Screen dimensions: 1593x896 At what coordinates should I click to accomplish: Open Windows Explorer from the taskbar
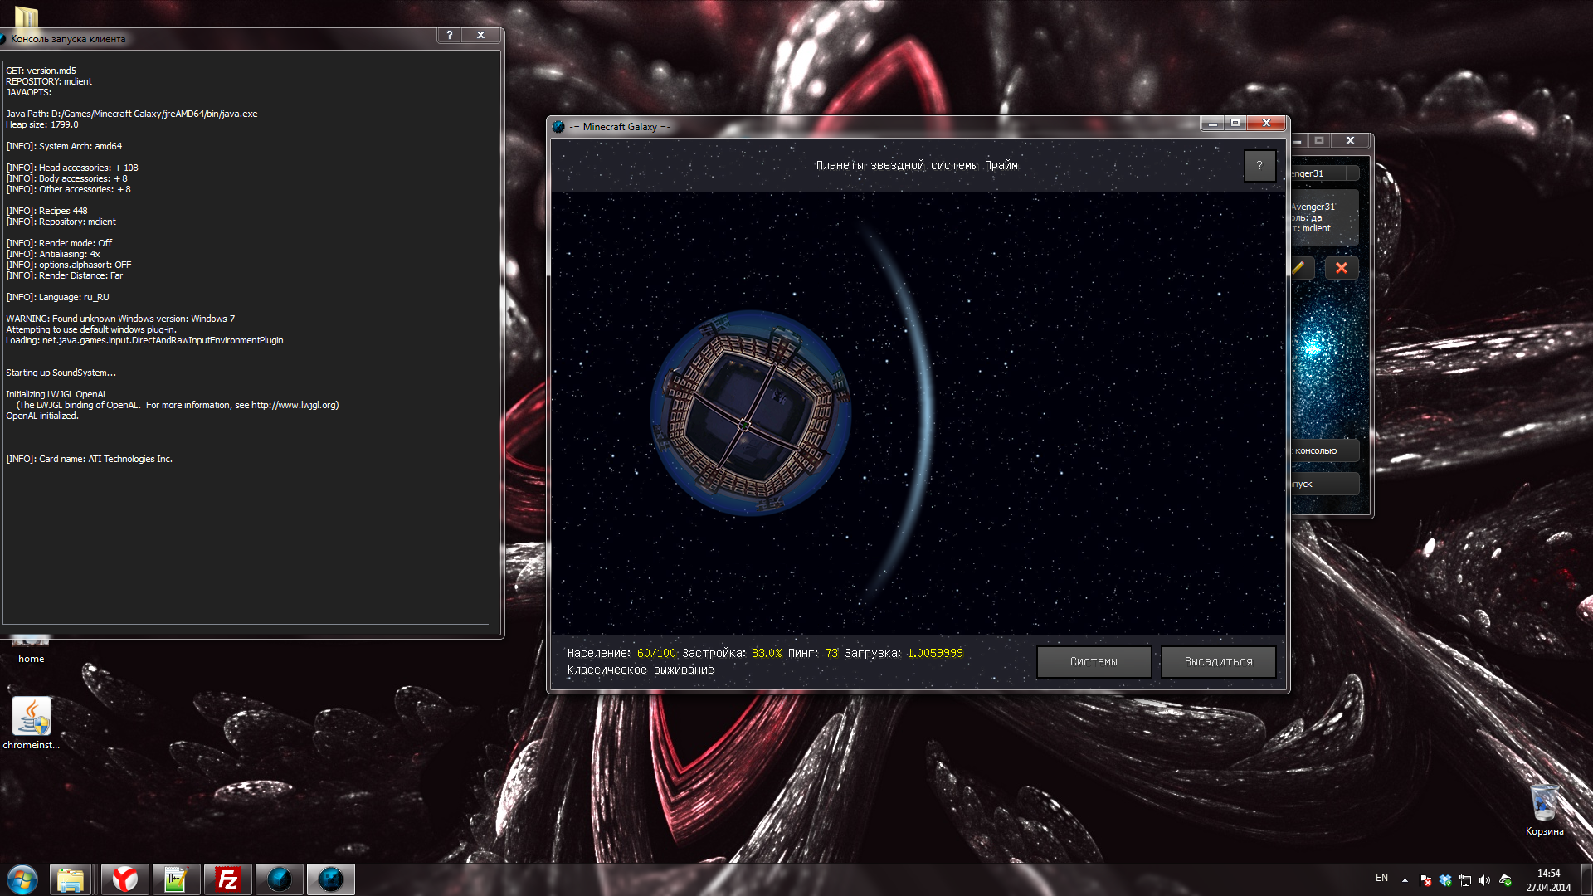coord(71,879)
